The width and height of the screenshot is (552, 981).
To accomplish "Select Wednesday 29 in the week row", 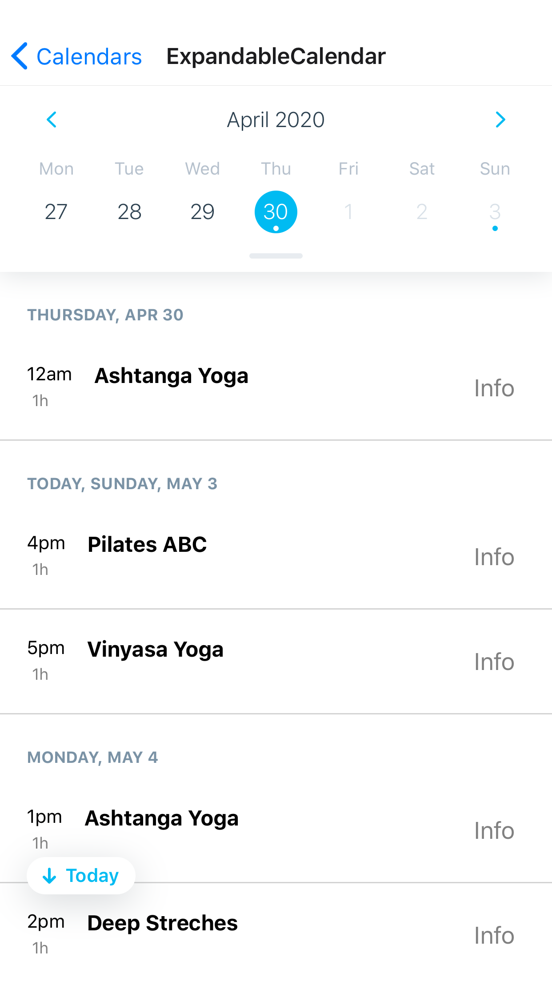I will tap(202, 211).
